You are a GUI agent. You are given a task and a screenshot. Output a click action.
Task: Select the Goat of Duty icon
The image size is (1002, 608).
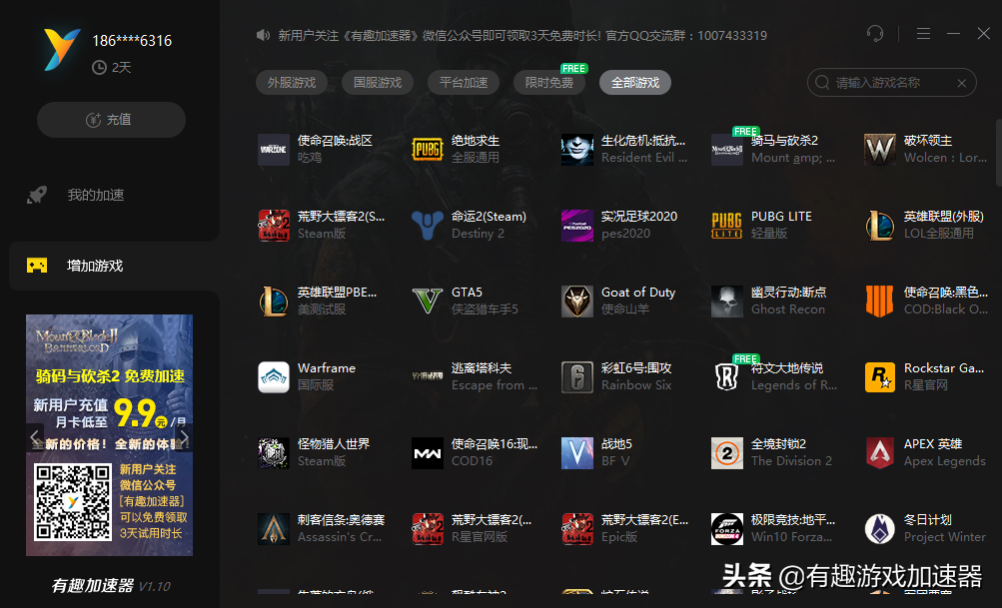pyautogui.click(x=577, y=302)
